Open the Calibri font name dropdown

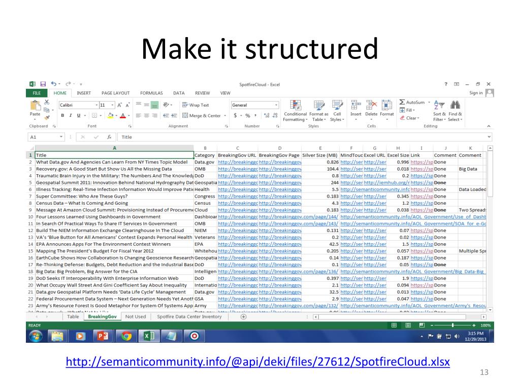tap(97, 105)
